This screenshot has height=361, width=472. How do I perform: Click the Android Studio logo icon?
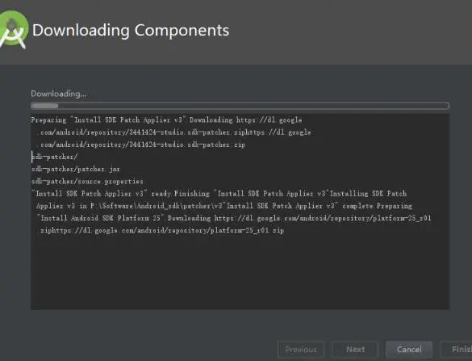[x=13, y=30]
